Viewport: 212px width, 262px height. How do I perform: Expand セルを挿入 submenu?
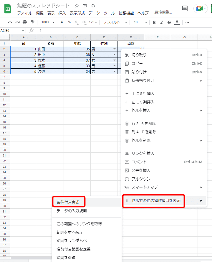coord(164,111)
